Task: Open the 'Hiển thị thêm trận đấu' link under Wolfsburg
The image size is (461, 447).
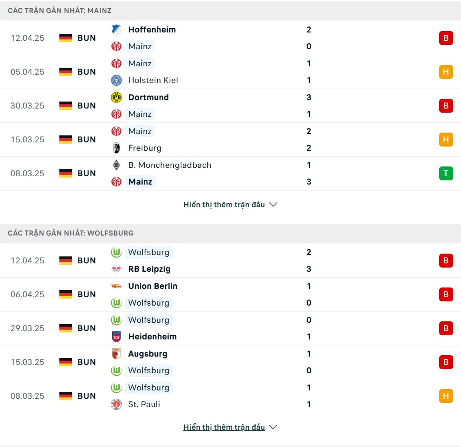Action: click(224, 427)
